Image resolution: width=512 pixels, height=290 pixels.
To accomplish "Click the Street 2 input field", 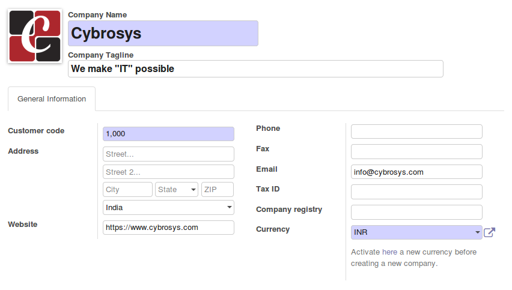I will click(168, 172).
